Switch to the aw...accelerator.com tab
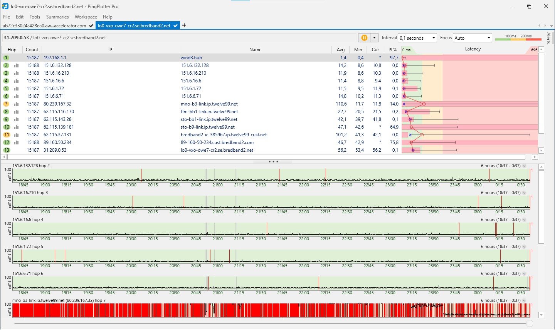 (x=44, y=26)
